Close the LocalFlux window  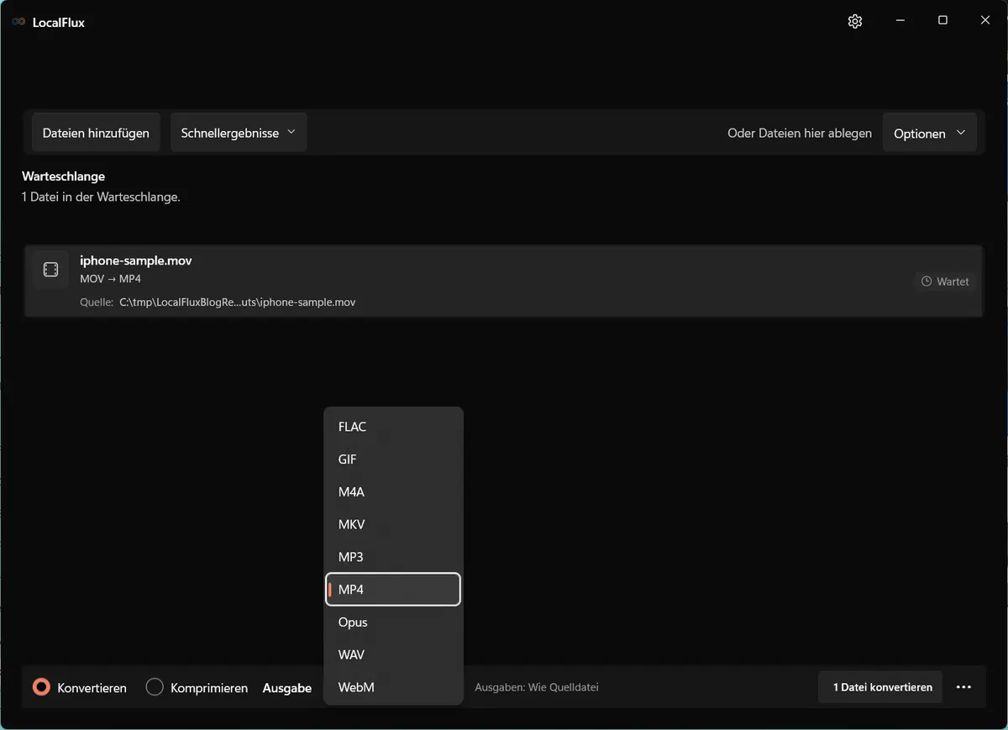[x=985, y=21]
